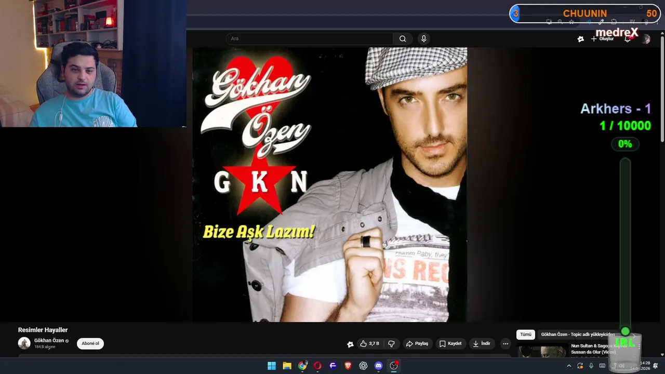Screen dimensions: 665x374
Task: Click the sync icon in system tray
Action: [x=580, y=366]
